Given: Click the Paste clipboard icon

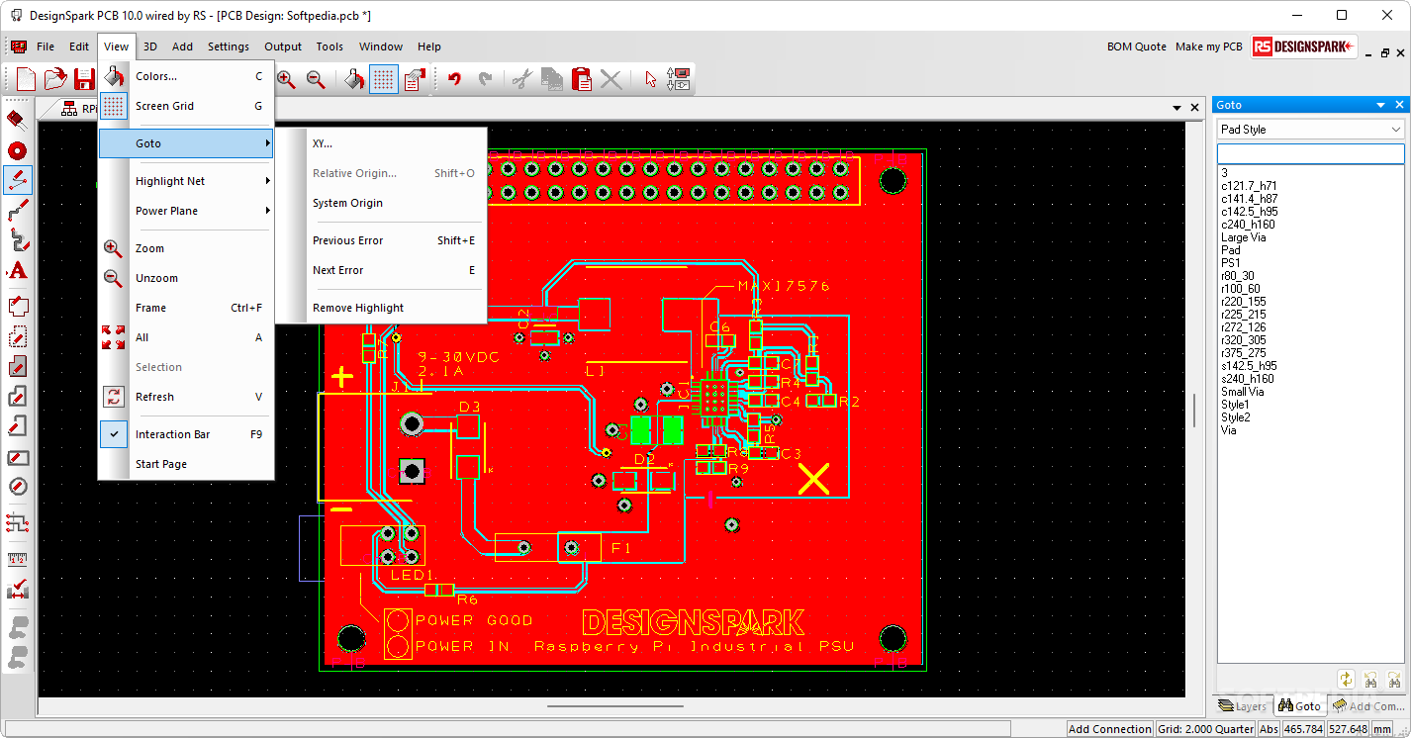Looking at the screenshot, I should click(582, 79).
